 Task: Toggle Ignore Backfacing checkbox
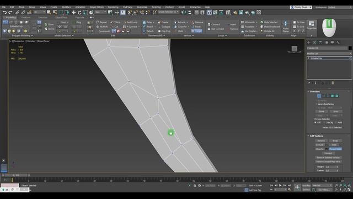[x=316, y=104]
